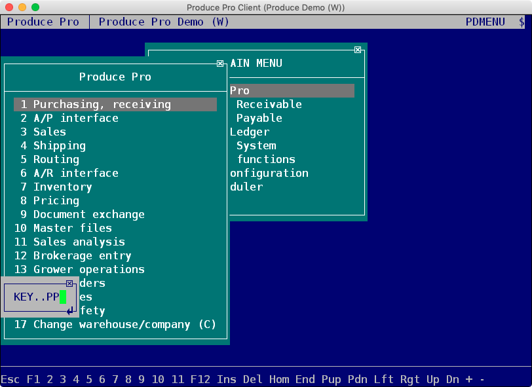Click the minus key in bottom bar
Image resolution: width=532 pixels, height=387 pixels.
click(x=482, y=379)
